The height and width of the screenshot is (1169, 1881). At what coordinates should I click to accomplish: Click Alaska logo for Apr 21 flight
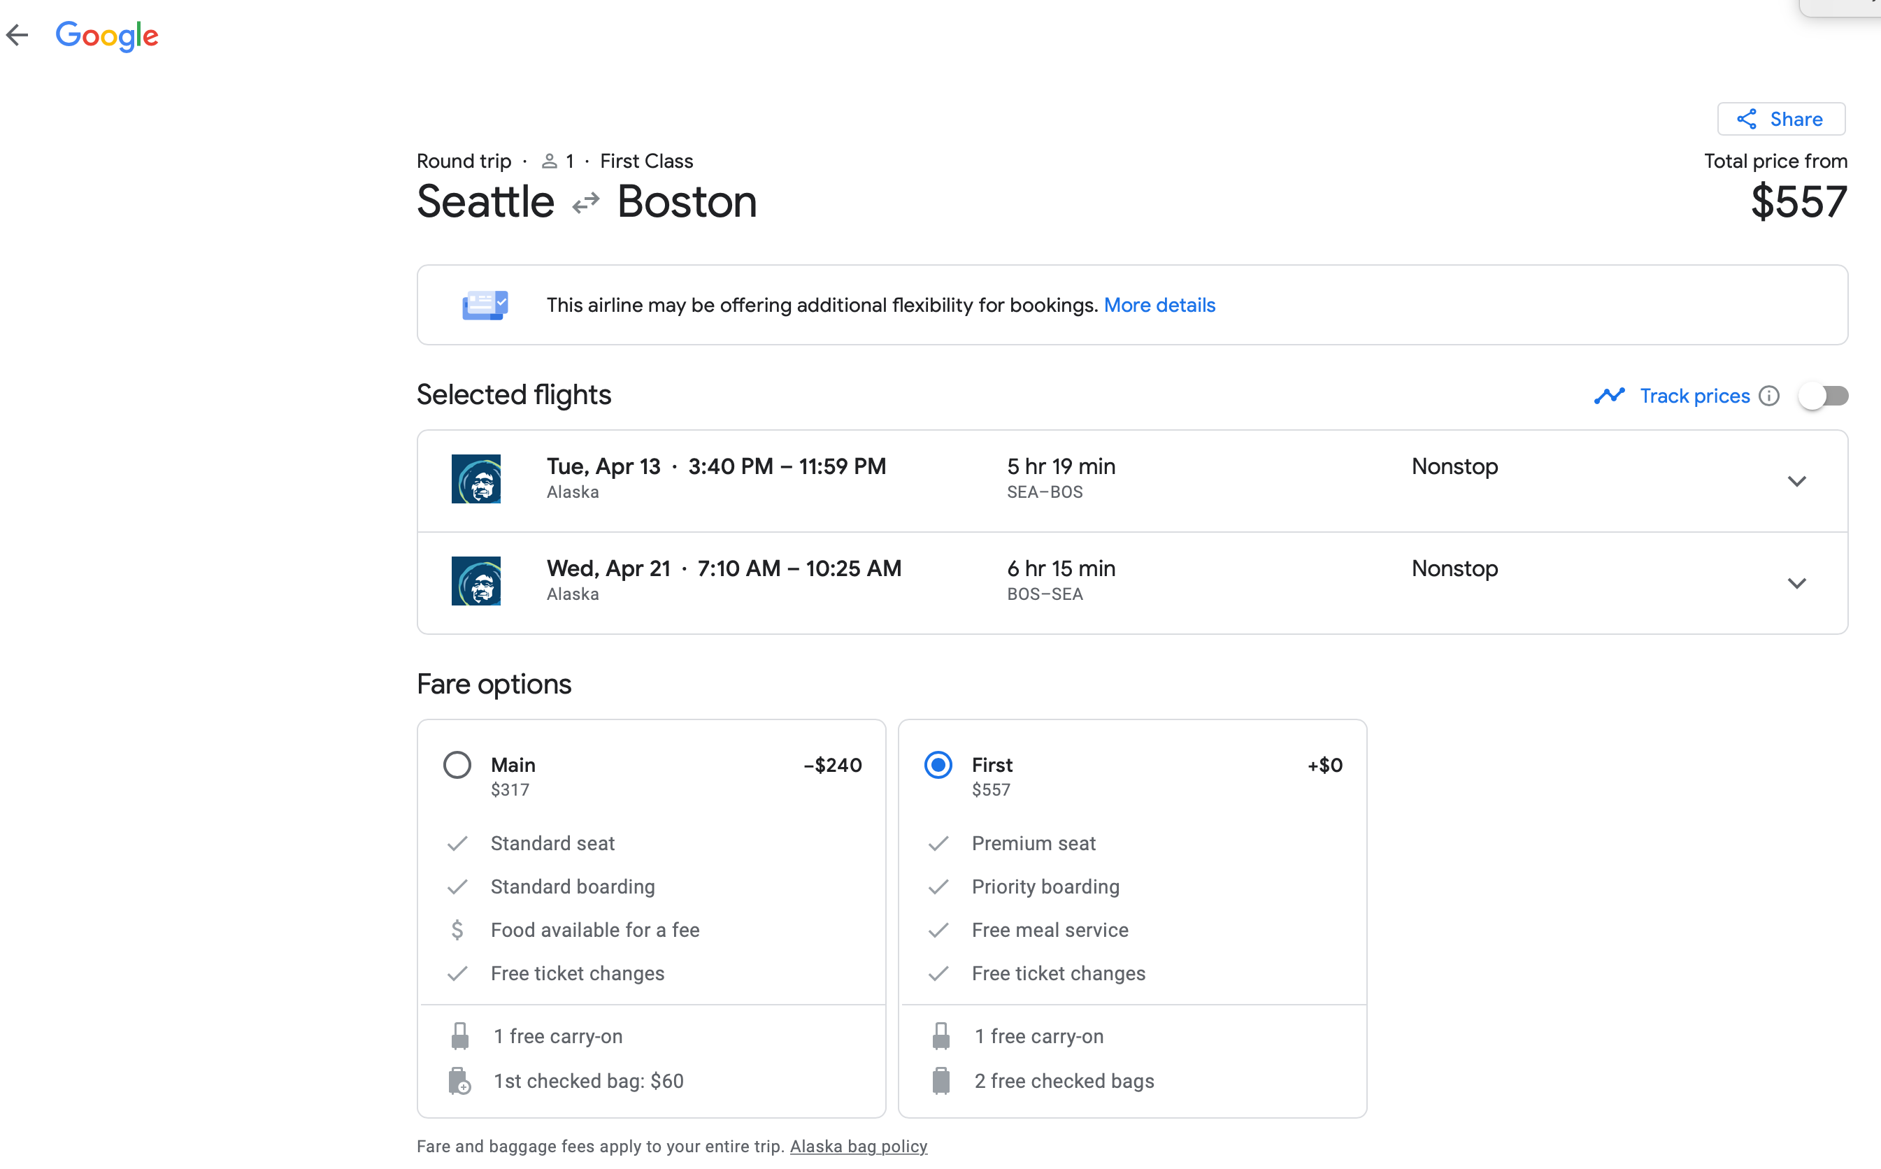click(x=475, y=582)
